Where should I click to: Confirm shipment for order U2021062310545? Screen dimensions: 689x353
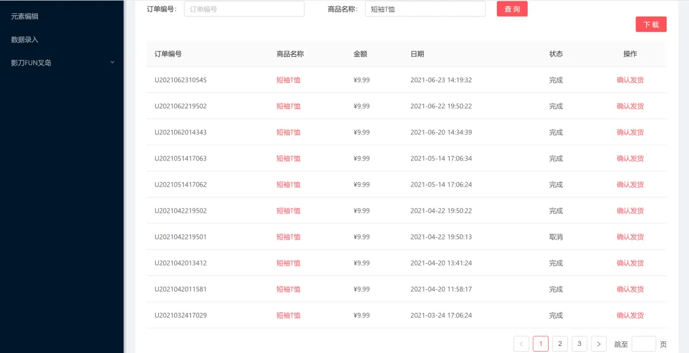pyautogui.click(x=630, y=80)
